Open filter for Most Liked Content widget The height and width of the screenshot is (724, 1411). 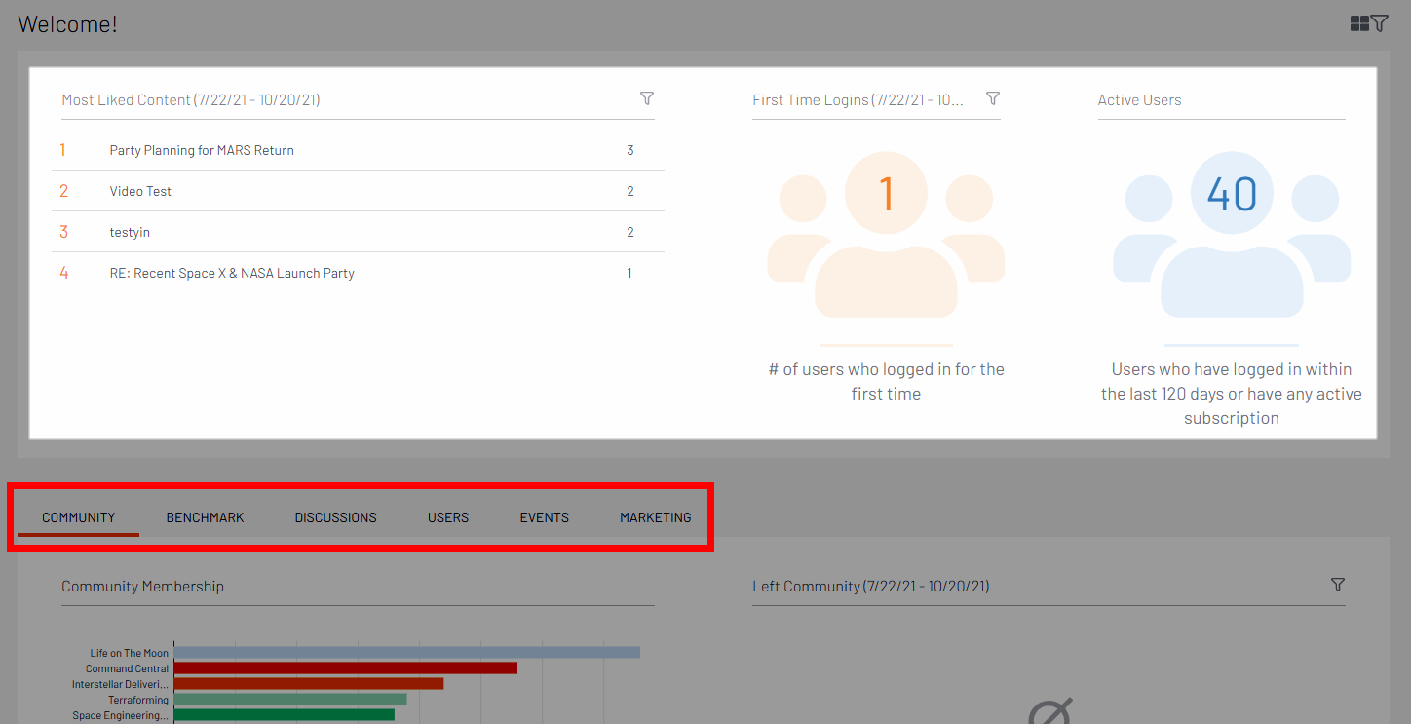tap(646, 98)
